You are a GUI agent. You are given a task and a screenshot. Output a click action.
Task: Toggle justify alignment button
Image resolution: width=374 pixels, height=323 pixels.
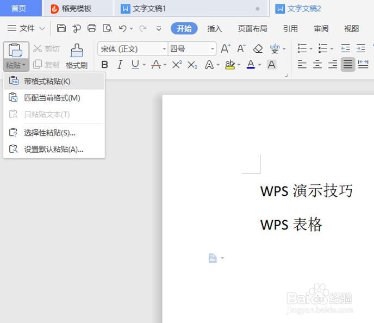(348, 64)
